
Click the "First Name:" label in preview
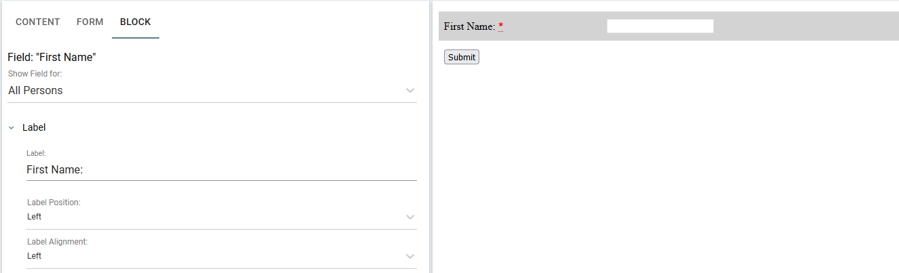pyautogui.click(x=469, y=26)
